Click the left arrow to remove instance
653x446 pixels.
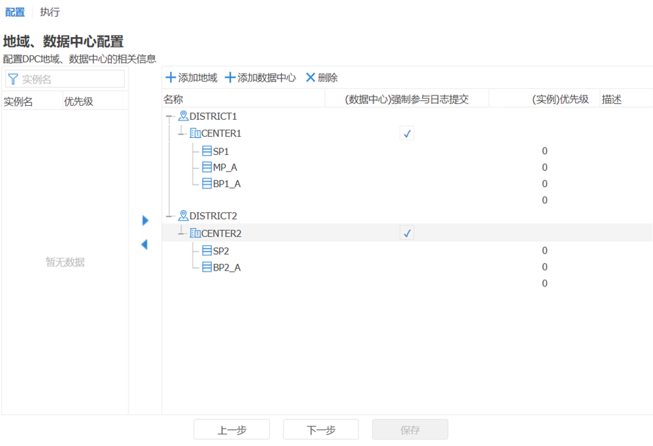tap(144, 244)
